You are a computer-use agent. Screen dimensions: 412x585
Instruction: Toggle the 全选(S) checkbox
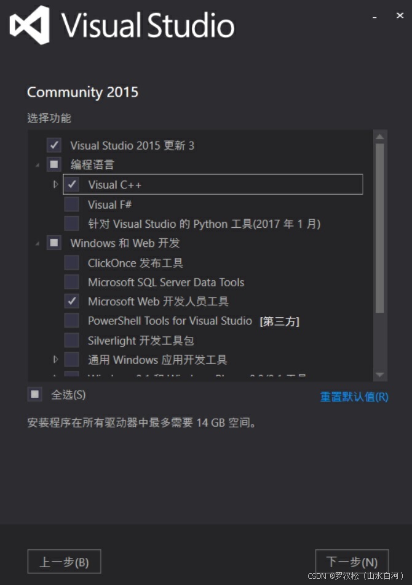tap(34, 394)
